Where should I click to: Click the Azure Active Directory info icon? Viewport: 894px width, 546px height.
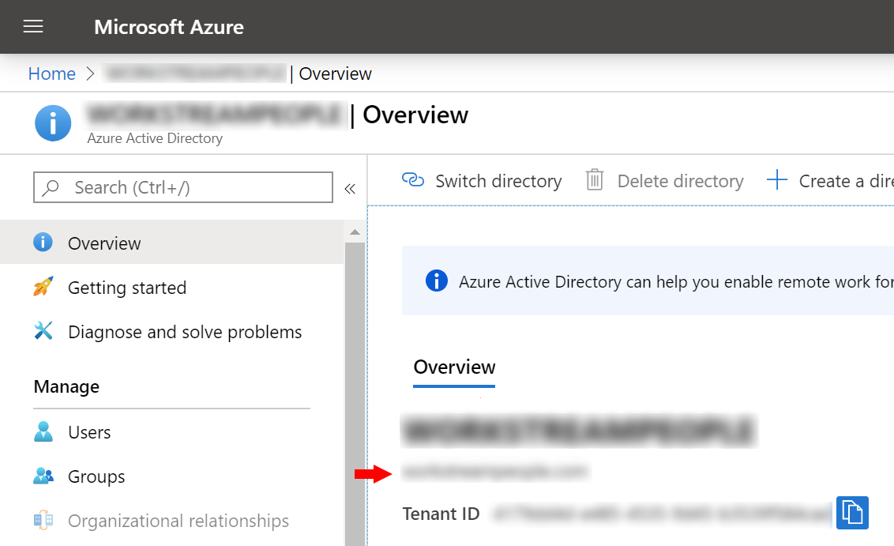tap(53, 122)
